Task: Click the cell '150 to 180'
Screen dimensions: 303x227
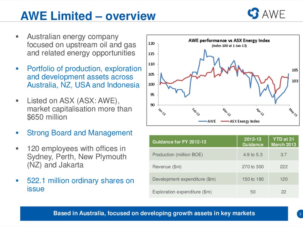Action: [x=253, y=179]
